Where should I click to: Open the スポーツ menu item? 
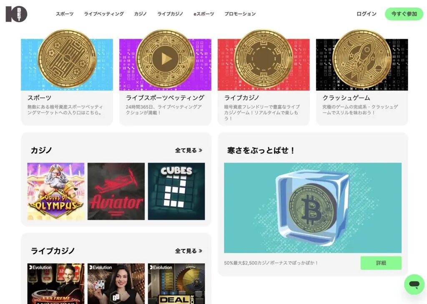click(65, 14)
